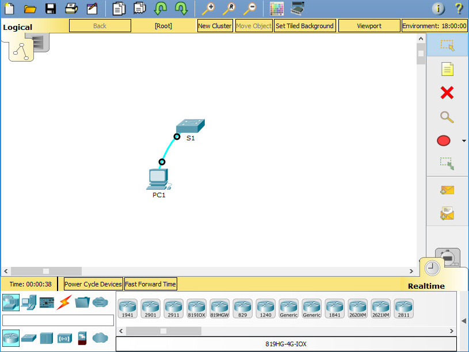This screenshot has height=352, width=469.
Task: Open the Drawing Palette color grid icon
Action: coord(277,8)
